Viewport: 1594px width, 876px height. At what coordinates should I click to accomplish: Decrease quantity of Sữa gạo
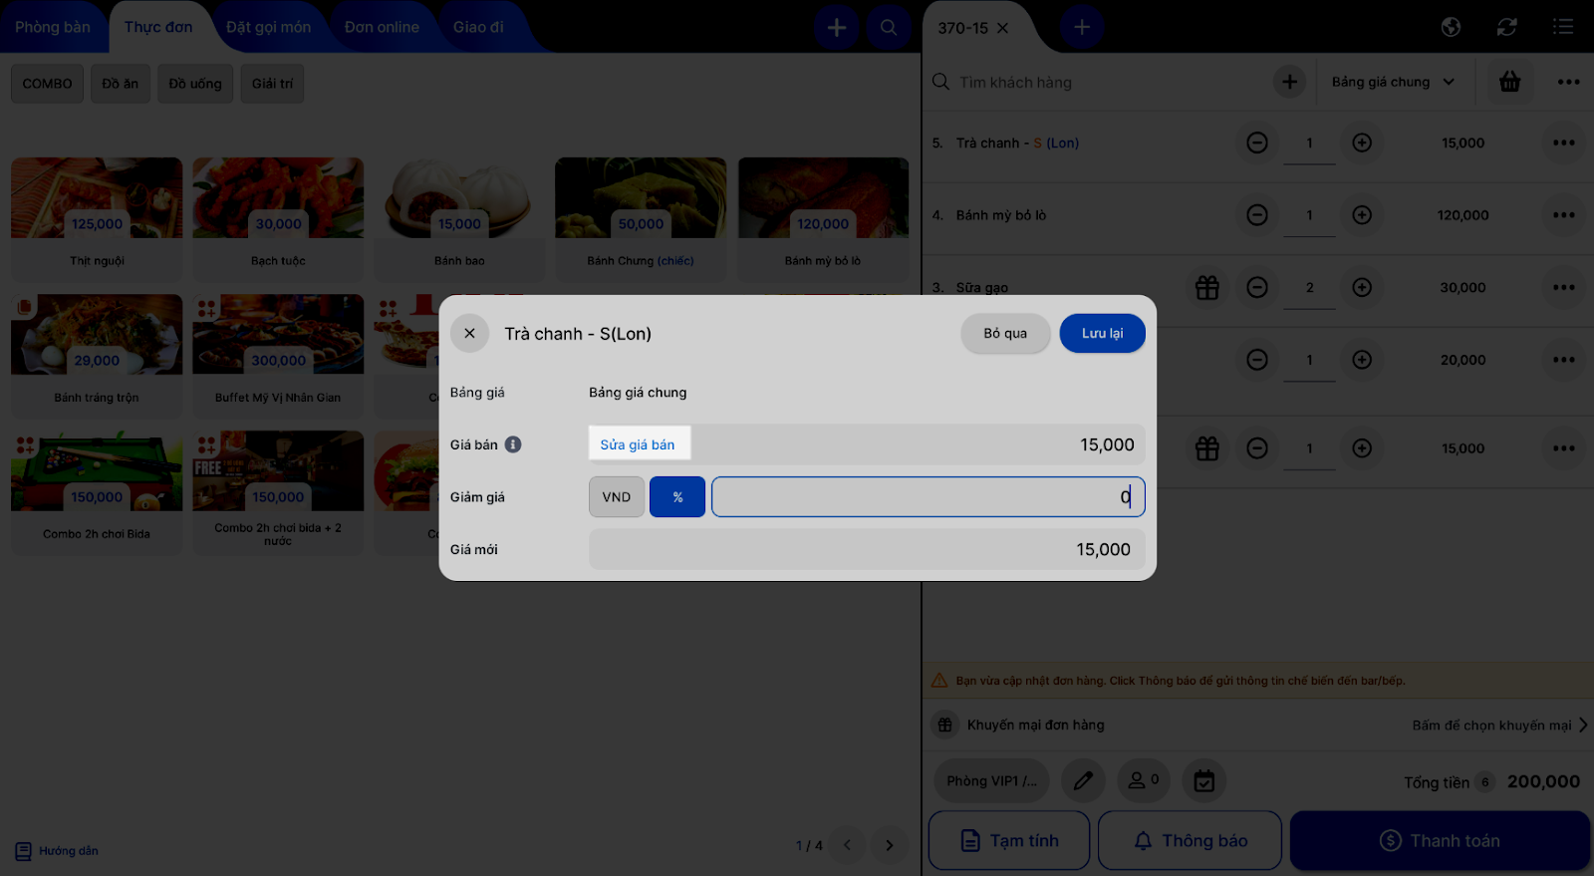[1257, 287]
